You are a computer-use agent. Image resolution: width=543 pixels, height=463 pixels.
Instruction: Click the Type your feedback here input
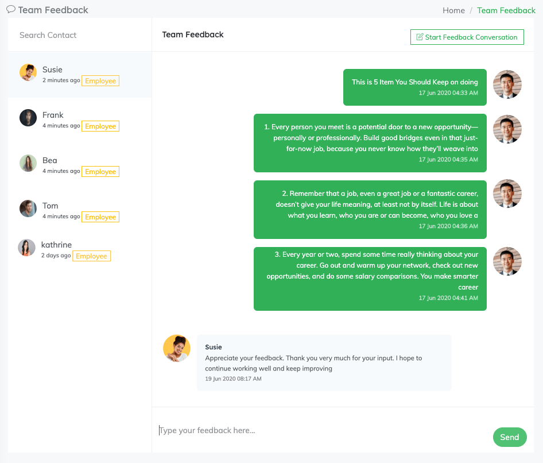(321, 430)
